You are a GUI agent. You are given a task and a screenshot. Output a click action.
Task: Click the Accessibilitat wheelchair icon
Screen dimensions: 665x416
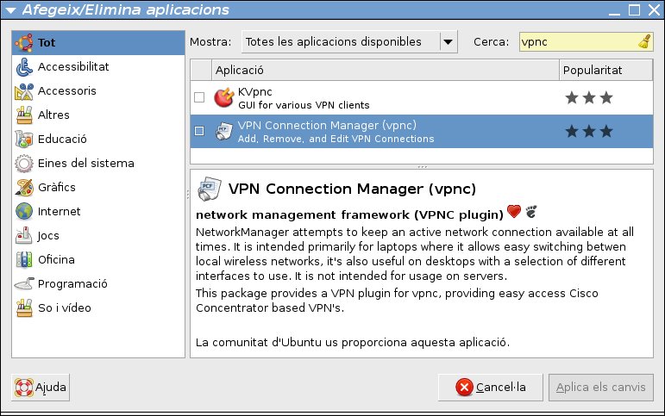tap(24, 67)
